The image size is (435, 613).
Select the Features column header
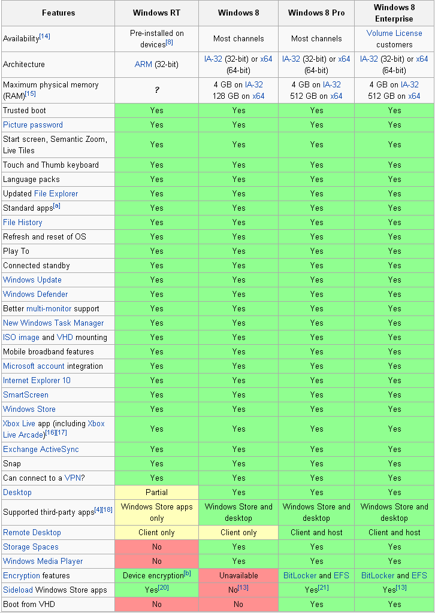(x=58, y=13)
